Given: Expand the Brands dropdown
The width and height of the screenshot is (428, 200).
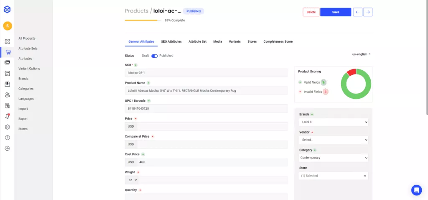Looking at the screenshot, I should (x=334, y=122).
